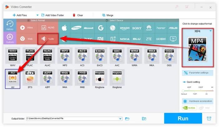Toggle NVIDIA acceleration
The width and height of the screenshot is (219, 127).
click(x=189, y=108)
